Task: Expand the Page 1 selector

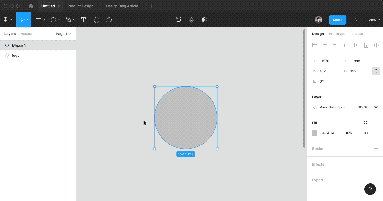Action: pyautogui.click(x=63, y=34)
